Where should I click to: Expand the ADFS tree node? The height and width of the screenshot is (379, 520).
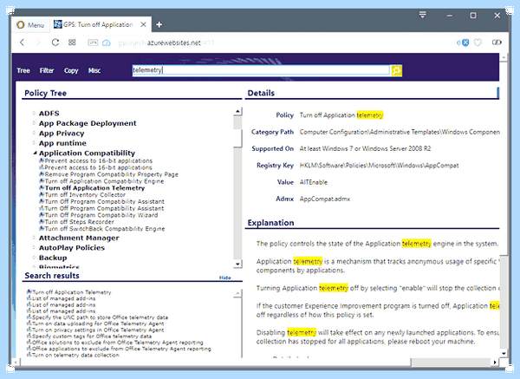[34, 113]
